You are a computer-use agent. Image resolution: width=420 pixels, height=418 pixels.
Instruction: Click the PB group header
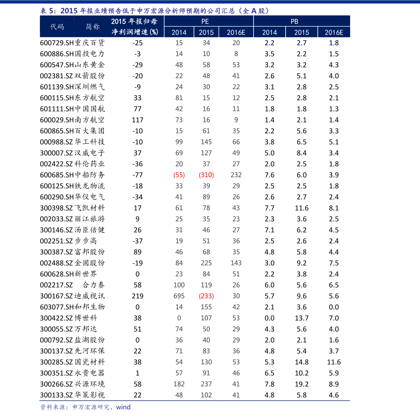(x=294, y=22)
